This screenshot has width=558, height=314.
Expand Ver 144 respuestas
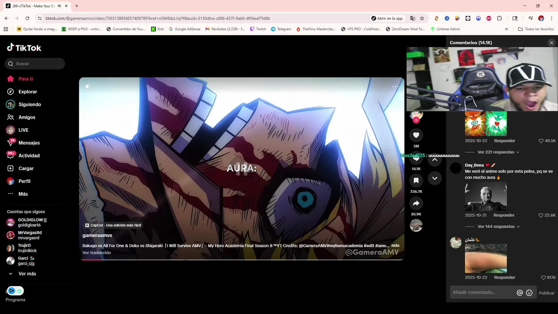pos(499,227)
